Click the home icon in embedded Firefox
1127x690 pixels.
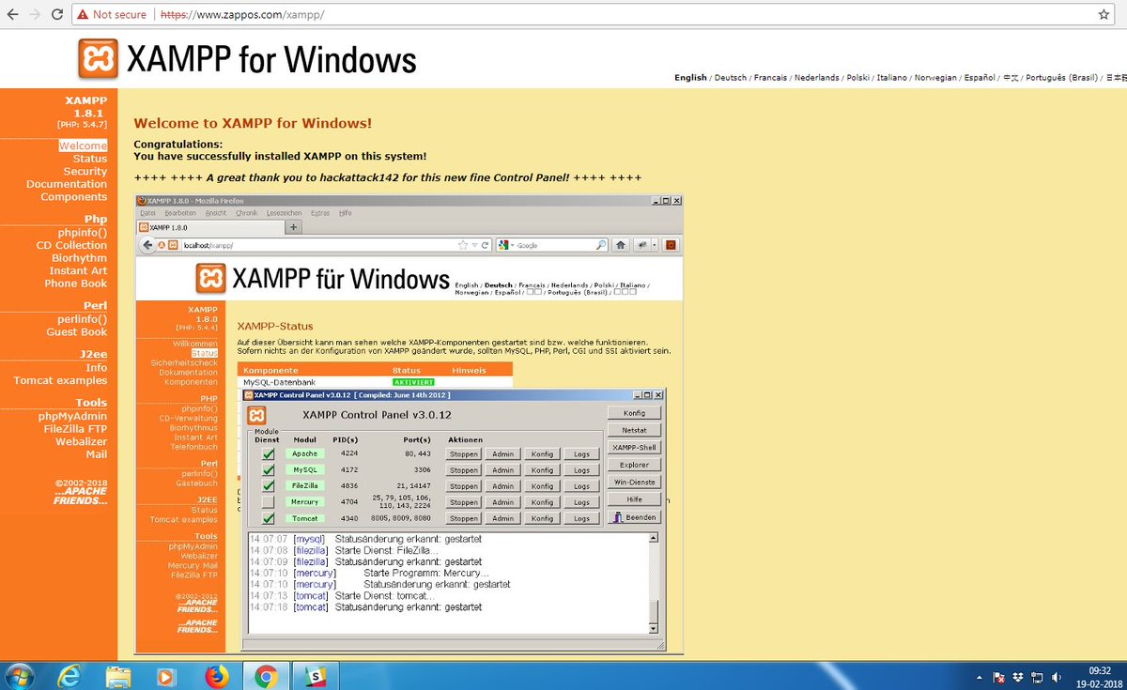click(620, 245)
